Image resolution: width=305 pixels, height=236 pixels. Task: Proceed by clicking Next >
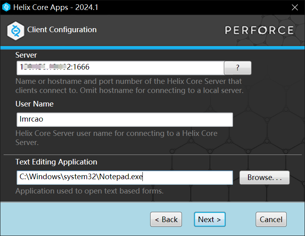pos(210,219)
